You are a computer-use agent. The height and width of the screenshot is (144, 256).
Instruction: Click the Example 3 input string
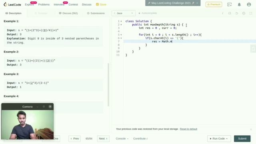click(x=36, y=83)
